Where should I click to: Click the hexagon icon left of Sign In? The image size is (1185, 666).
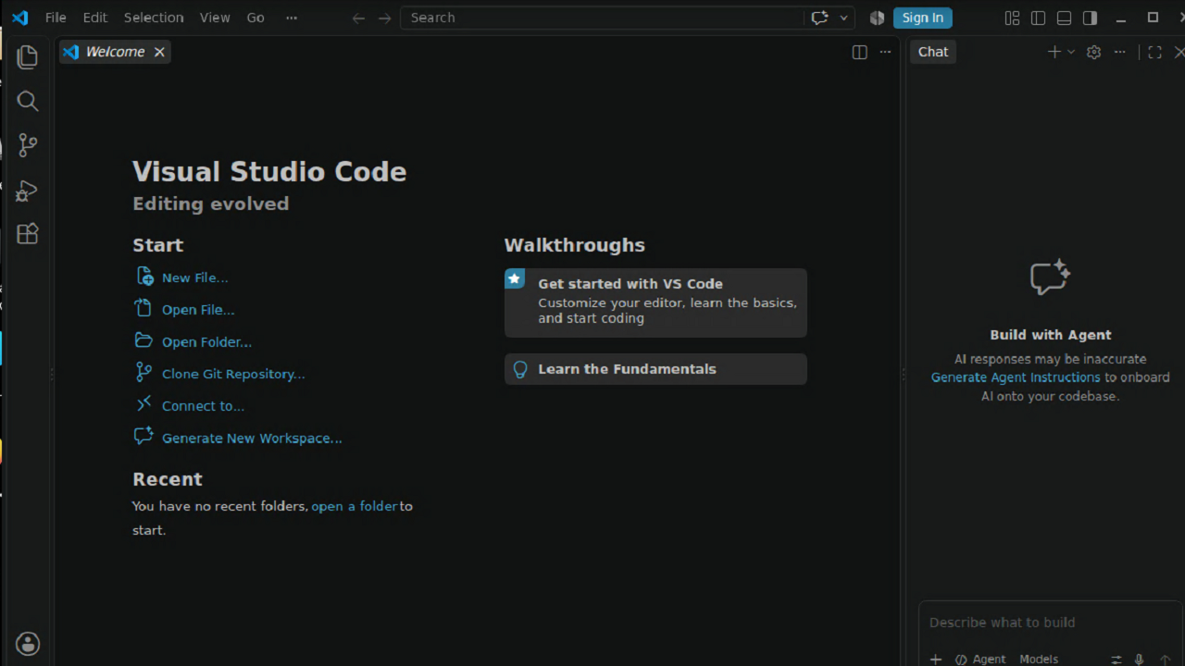(878, 18)
